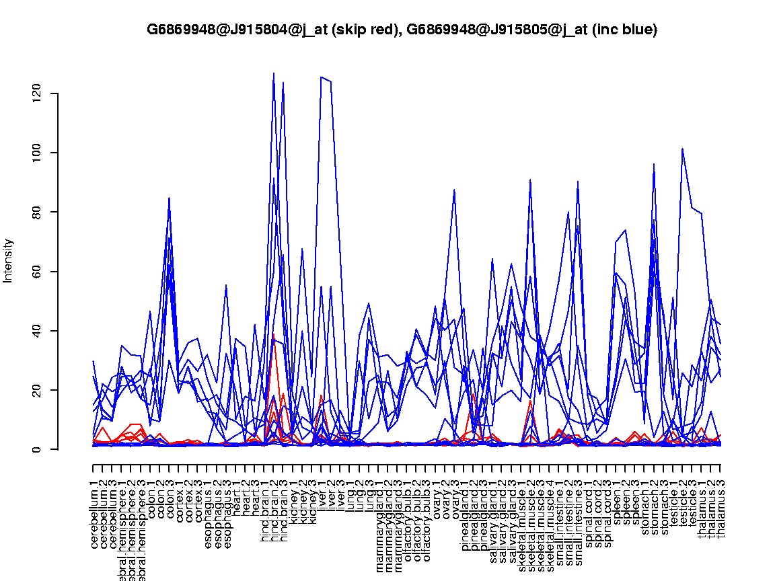Screen dimensions: 775x581
Task: Click the chart title text at top
Action: point(402,30)
